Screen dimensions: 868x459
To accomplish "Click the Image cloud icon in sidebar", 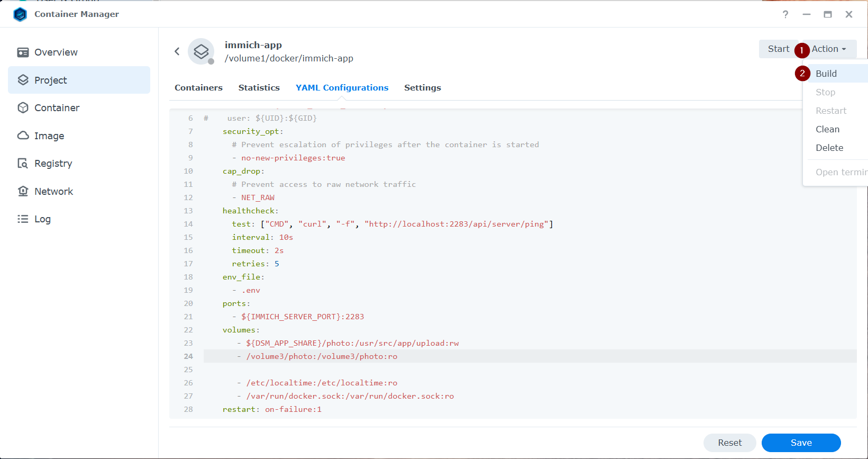I will click(23, 136).
